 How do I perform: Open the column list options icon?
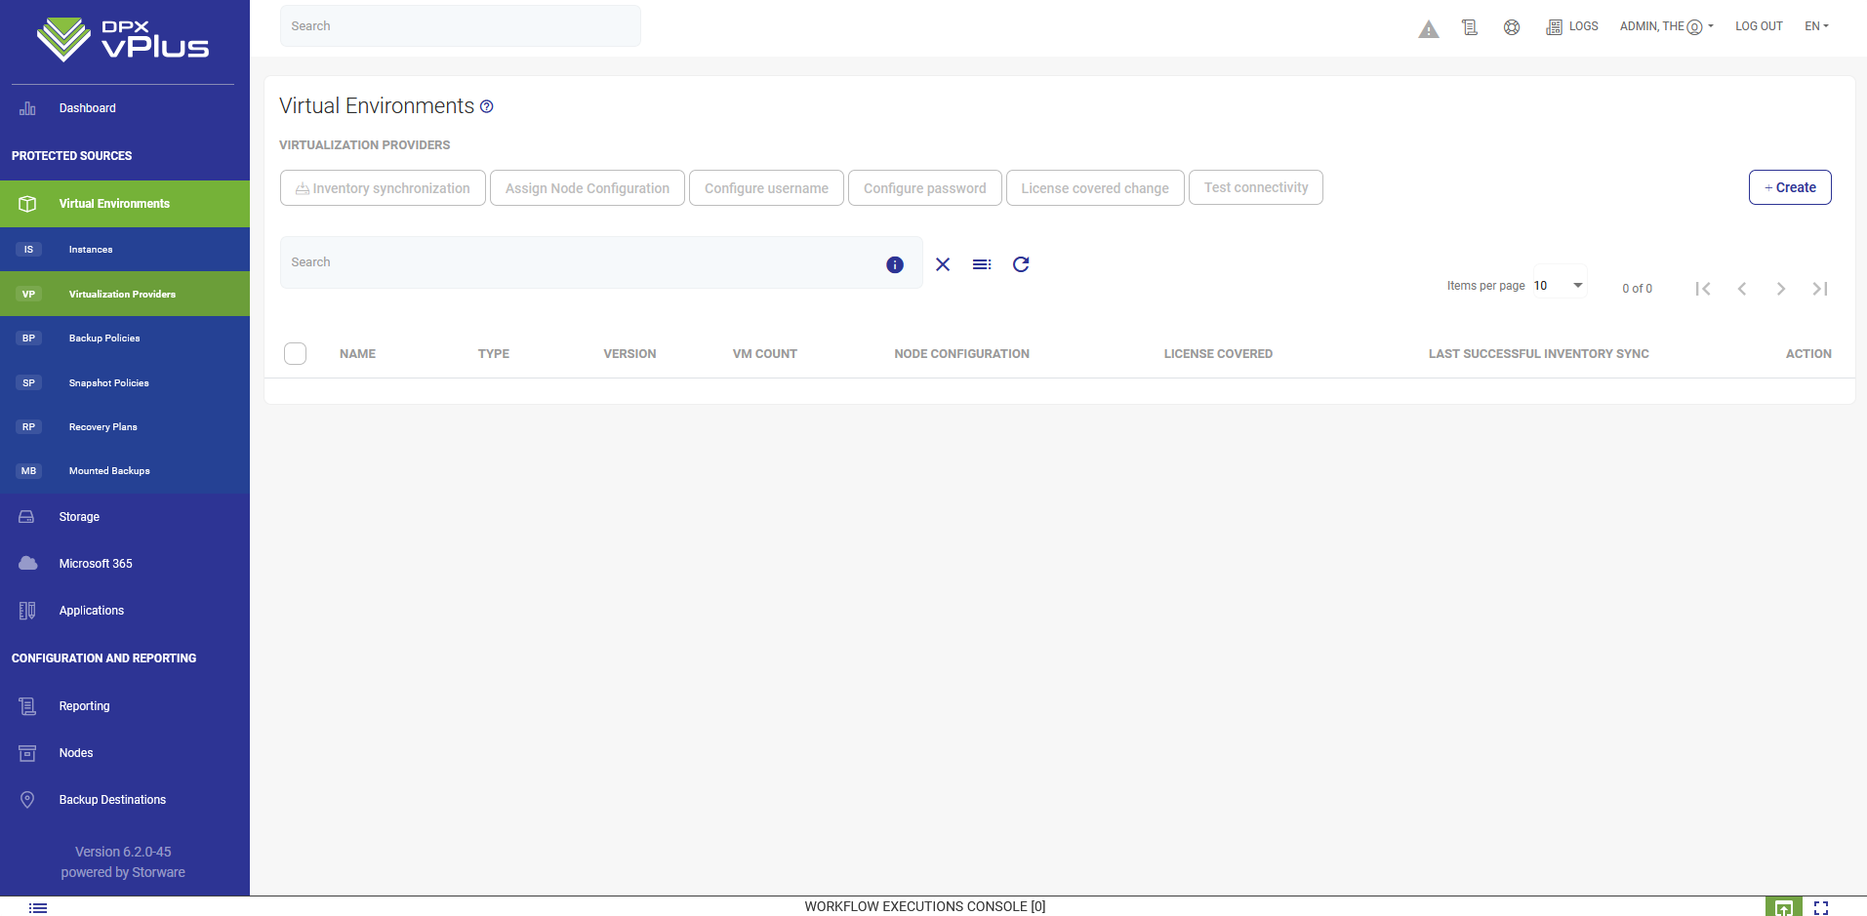[981, 264]
